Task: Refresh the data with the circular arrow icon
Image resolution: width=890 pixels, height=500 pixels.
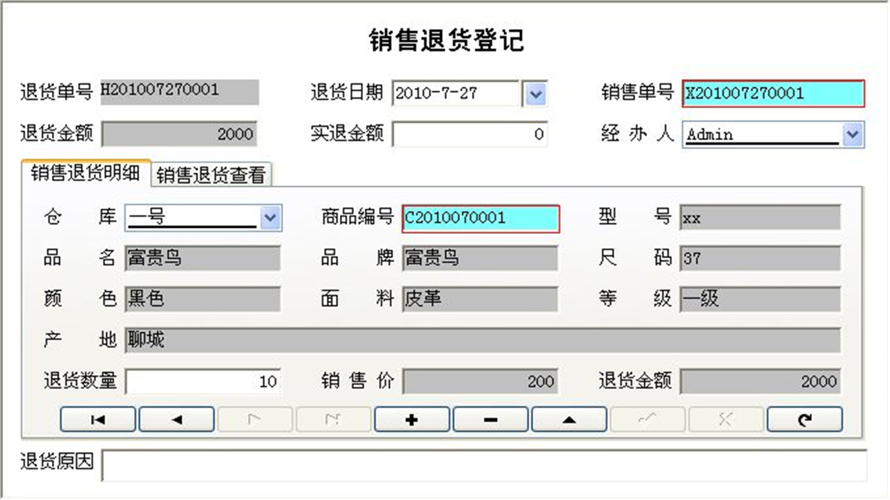Action: point(804,419)
